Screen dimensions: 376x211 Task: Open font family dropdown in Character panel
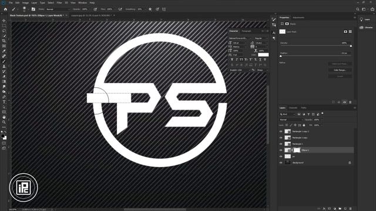[x=240, y=38]
